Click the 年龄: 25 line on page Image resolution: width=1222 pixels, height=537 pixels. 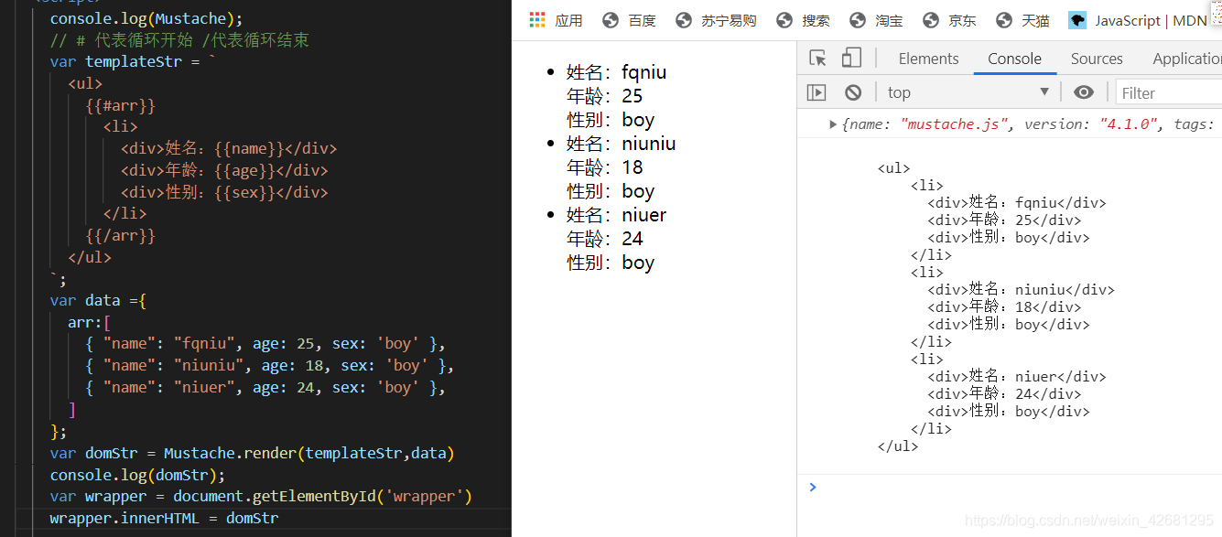pos(604,95)
